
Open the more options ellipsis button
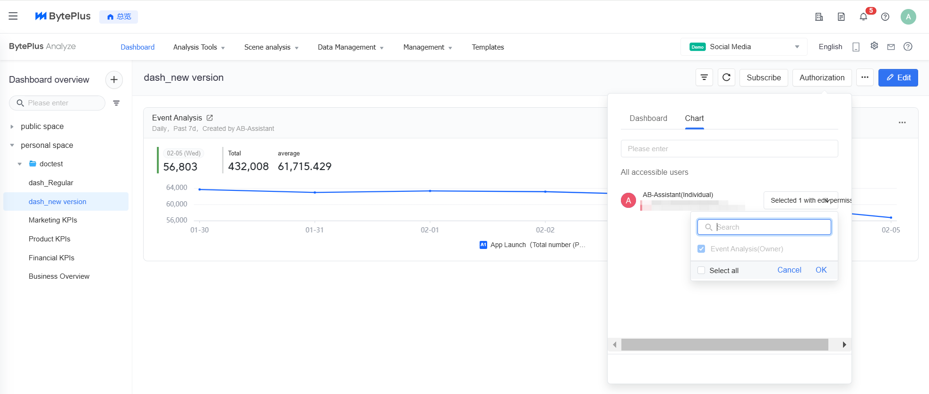[865, 77]
